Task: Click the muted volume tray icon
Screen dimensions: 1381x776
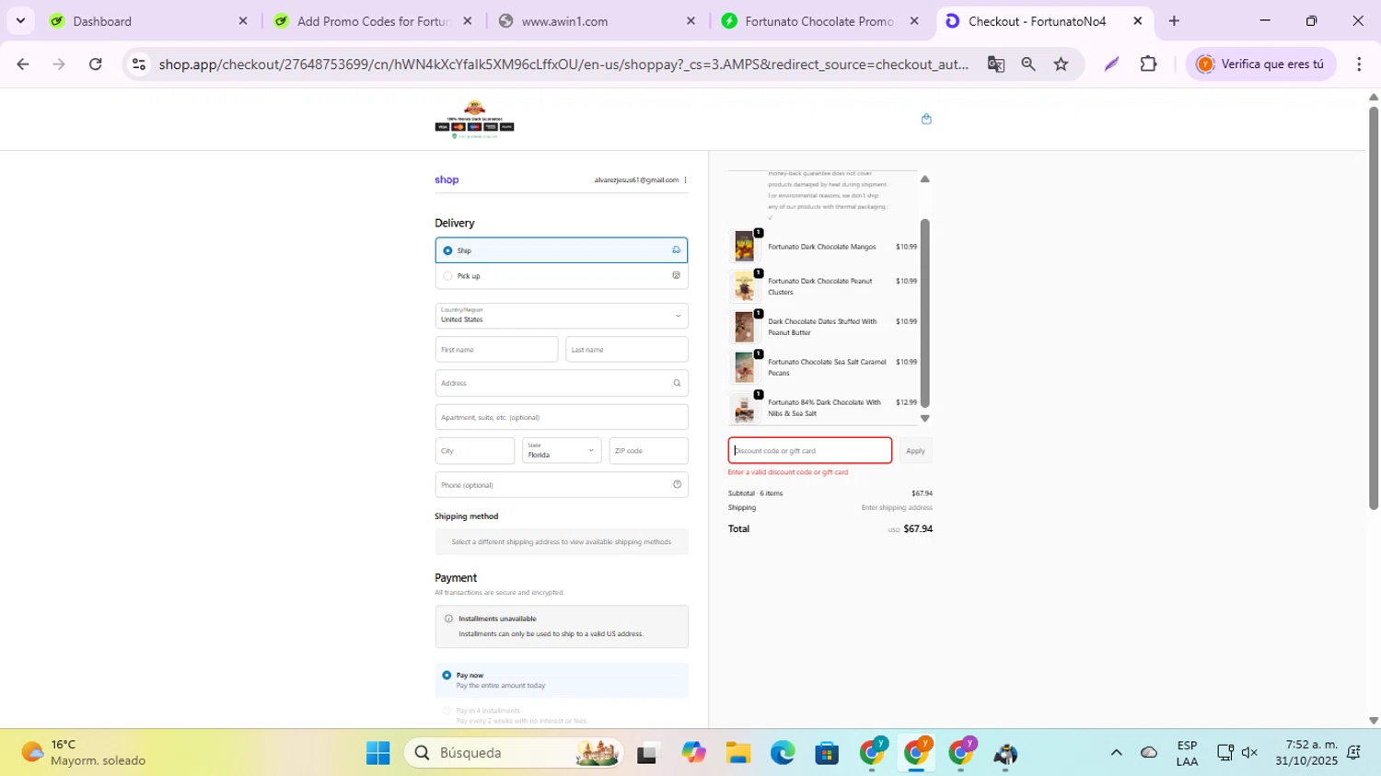Action: (x=1249, y=753)
